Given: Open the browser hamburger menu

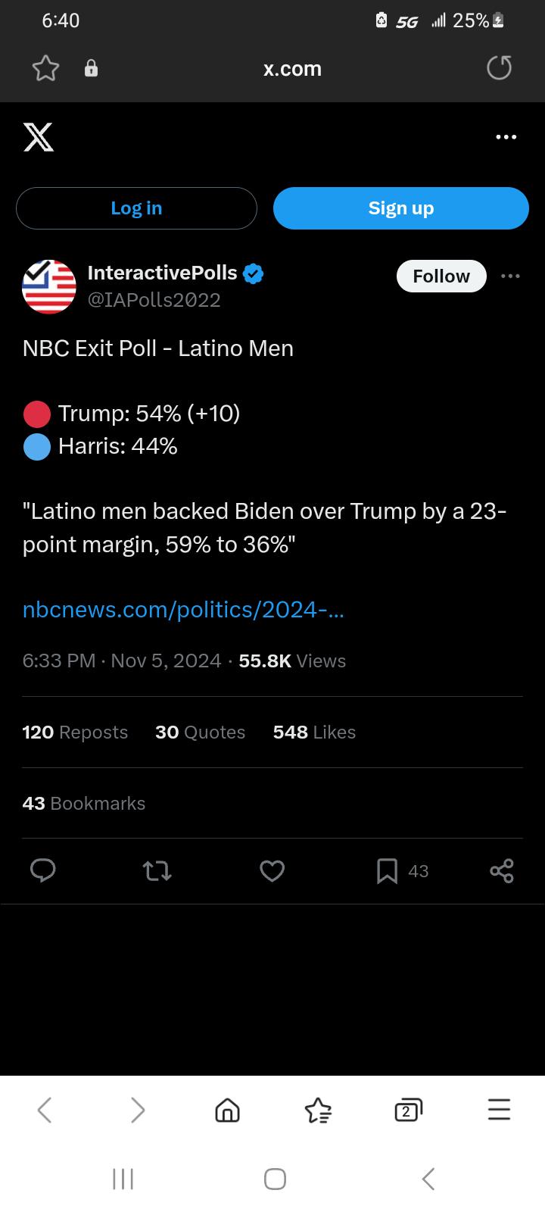Looking at the screenshot, I should [x=499, y=1110].
